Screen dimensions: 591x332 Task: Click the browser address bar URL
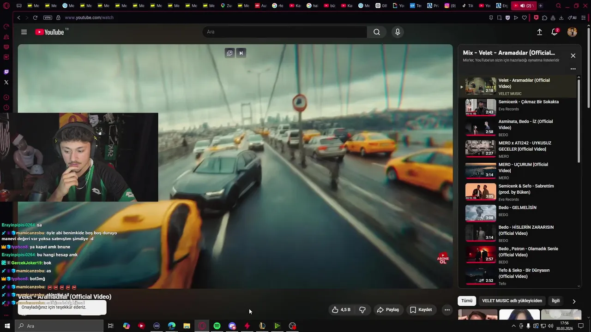89,18
